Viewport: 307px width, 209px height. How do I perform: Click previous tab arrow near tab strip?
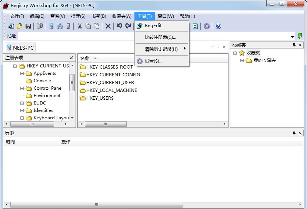(x=213, y=47)
